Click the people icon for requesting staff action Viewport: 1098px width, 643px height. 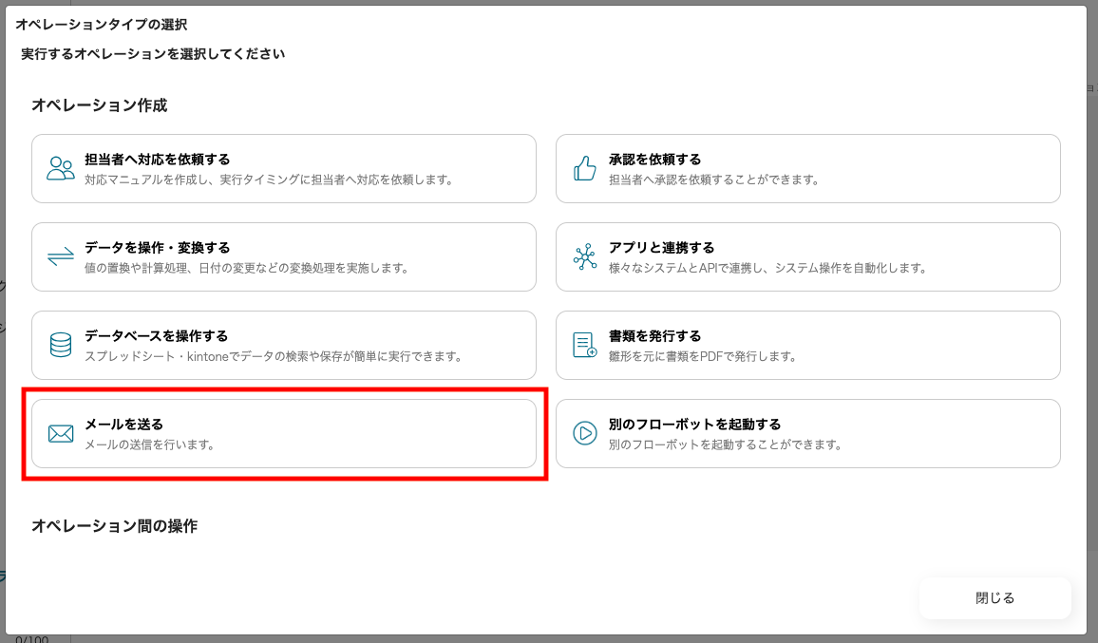(x=61, y=169)
